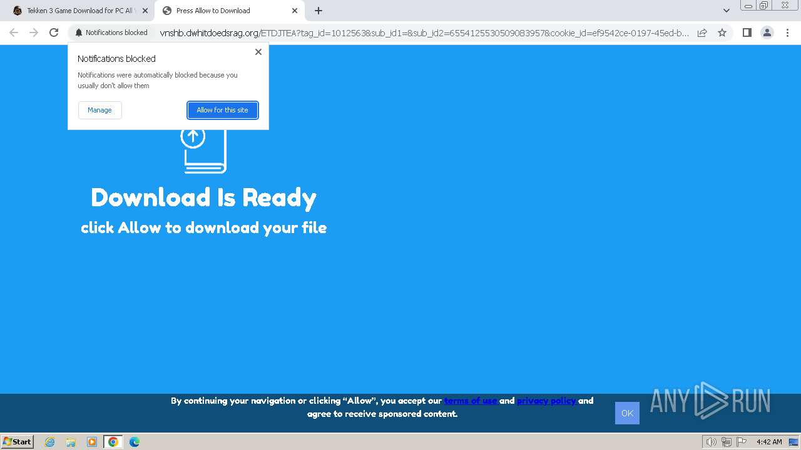Click the show desktop icon in tray

793,442
